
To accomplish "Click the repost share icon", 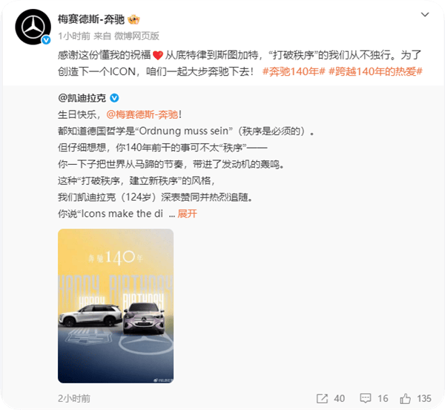I will coord(322,398).
